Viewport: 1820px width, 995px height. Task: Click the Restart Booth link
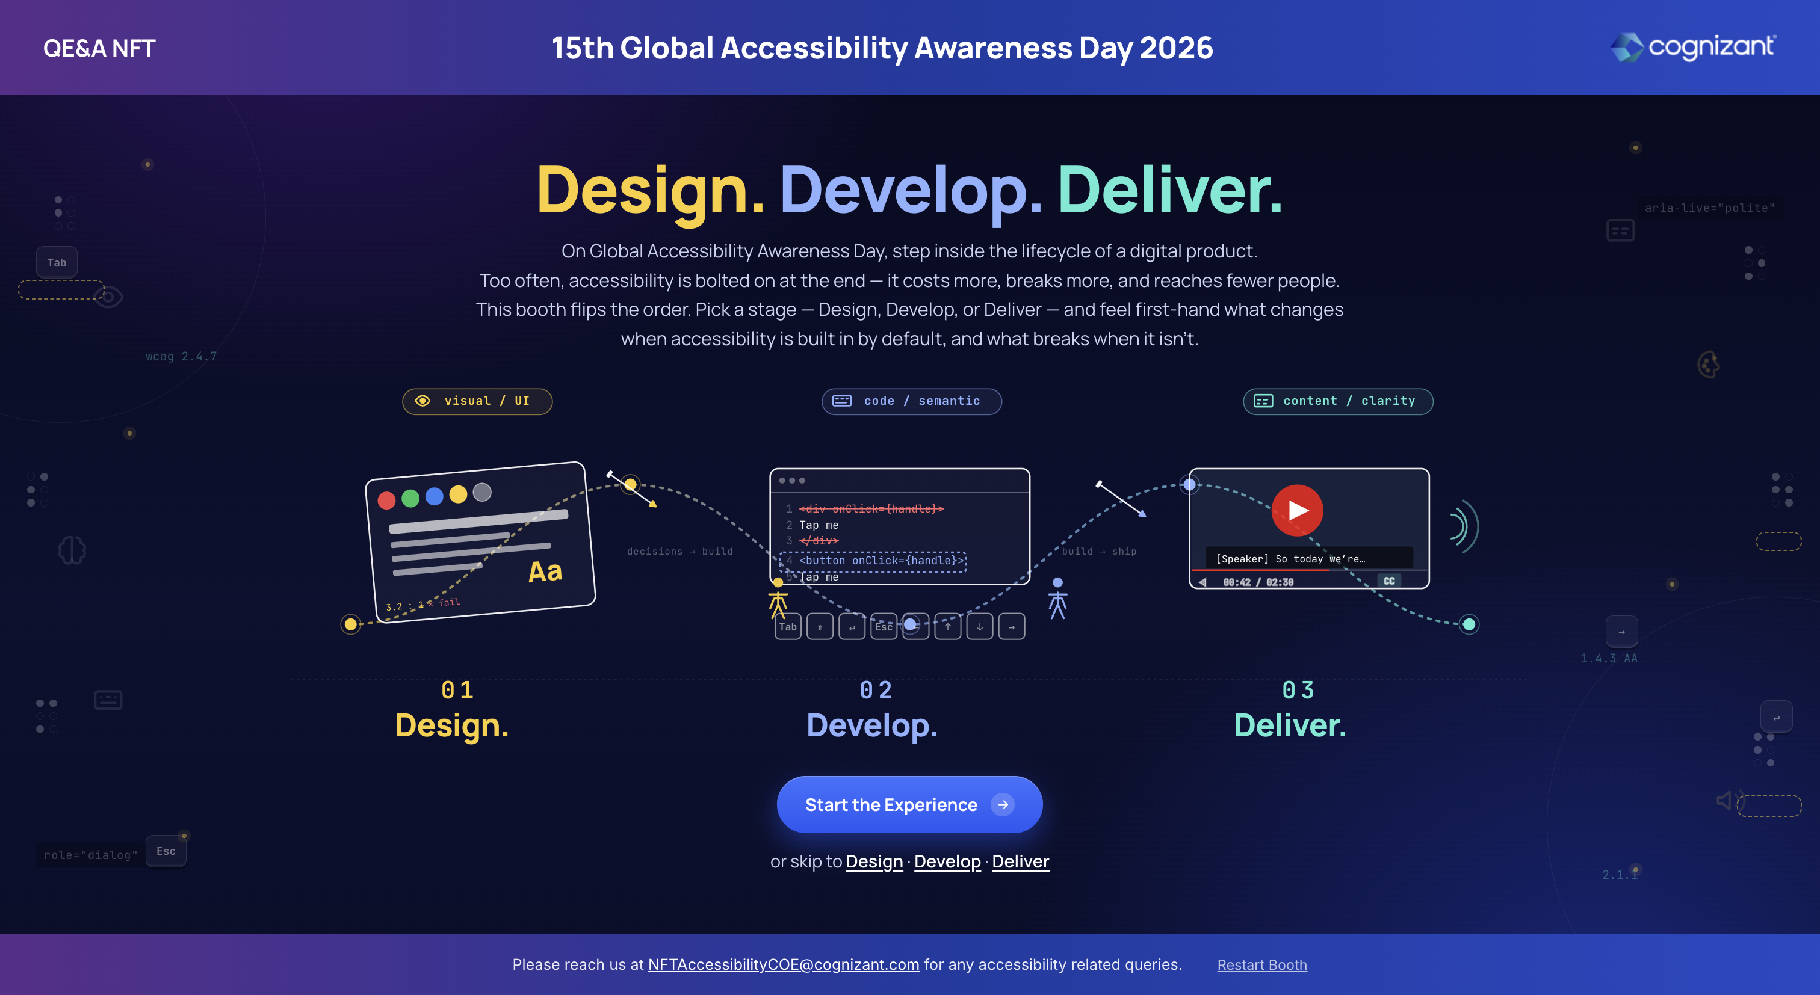coord(1262,965)
